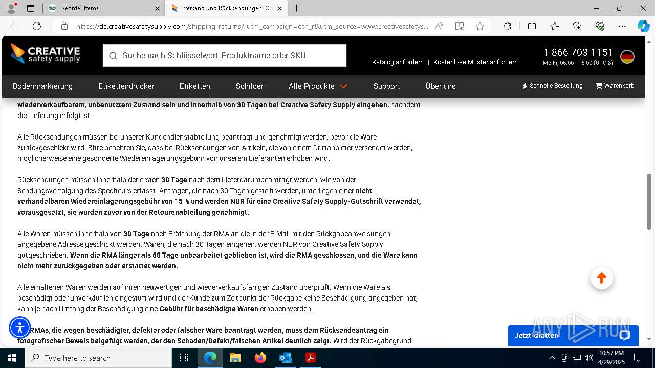
Task: Open the German flag language selector
Action: (627, 57)
